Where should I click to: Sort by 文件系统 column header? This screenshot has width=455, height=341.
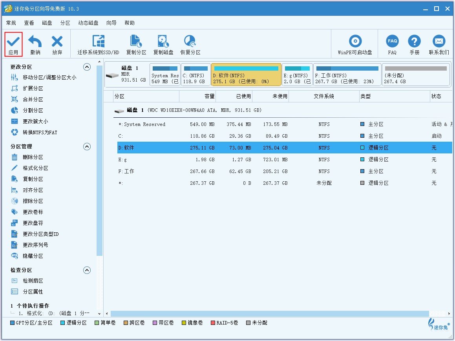click(324, 96)
